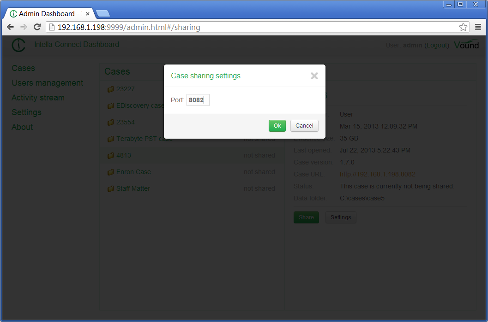Click the Intella Connect logo in the header
Screen dimensions: 488x322
pyautogui.click(x=18, y=45)
